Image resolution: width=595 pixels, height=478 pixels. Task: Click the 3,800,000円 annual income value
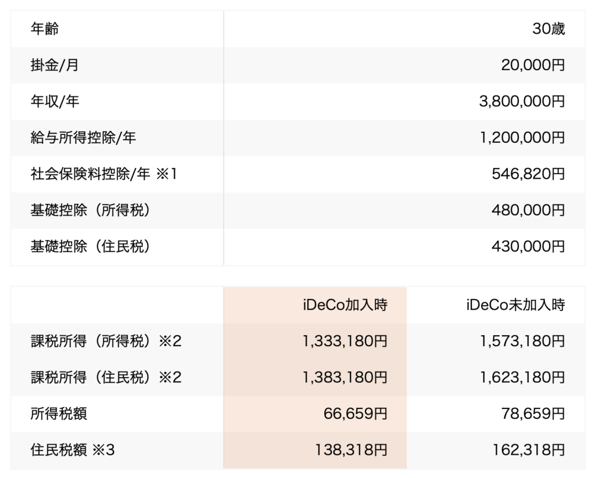tap(521, 102)
